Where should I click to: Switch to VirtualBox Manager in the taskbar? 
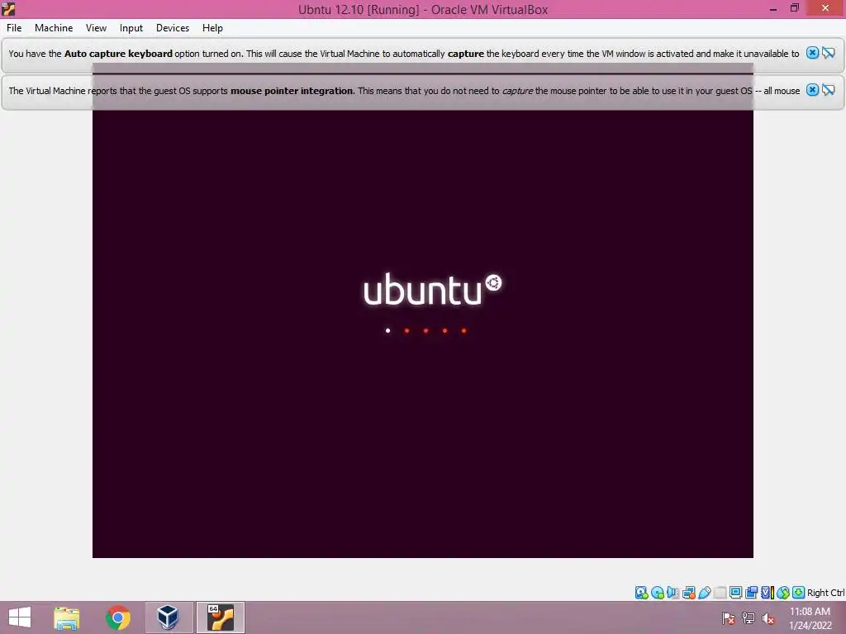click(x=169, y=617)
